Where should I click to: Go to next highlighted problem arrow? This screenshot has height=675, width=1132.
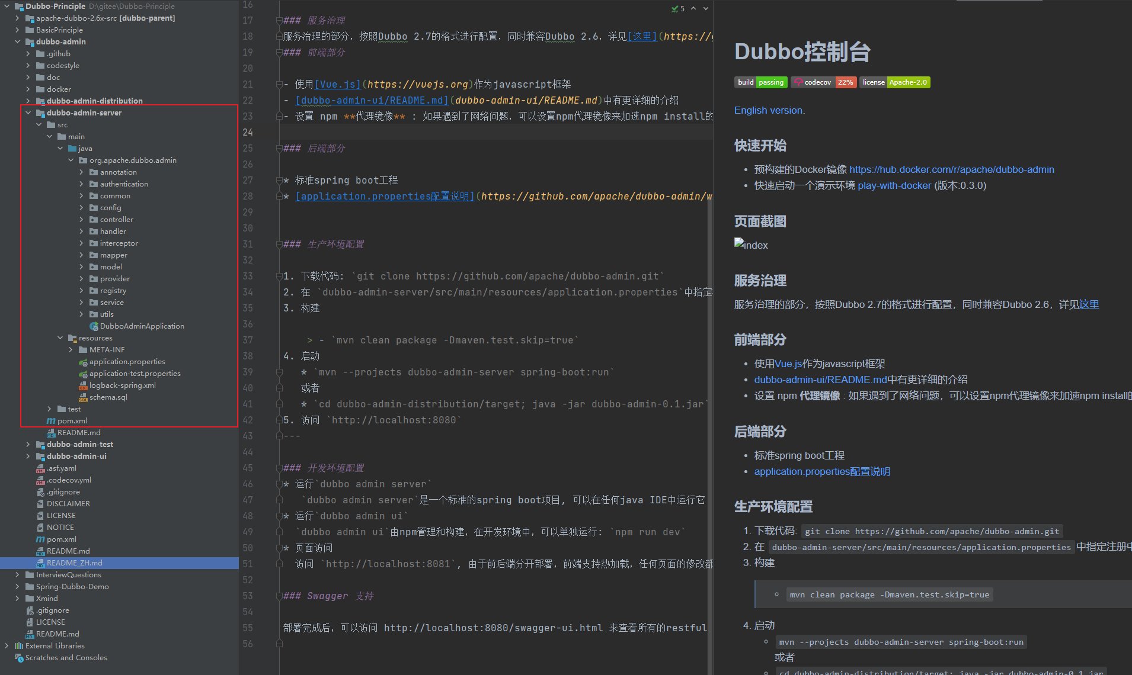coord(705,8)
